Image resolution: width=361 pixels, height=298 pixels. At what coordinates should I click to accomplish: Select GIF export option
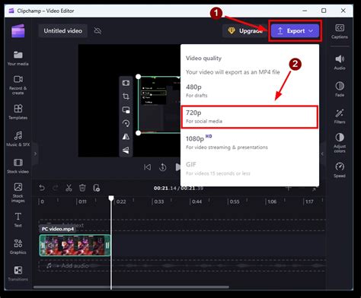(x=250, y=169)
